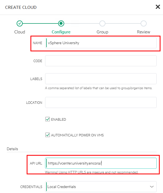Viewport: 163px width, 193px height.
Task: Focus the Name field with vSphere University
Action: click(x=101, y=43)
